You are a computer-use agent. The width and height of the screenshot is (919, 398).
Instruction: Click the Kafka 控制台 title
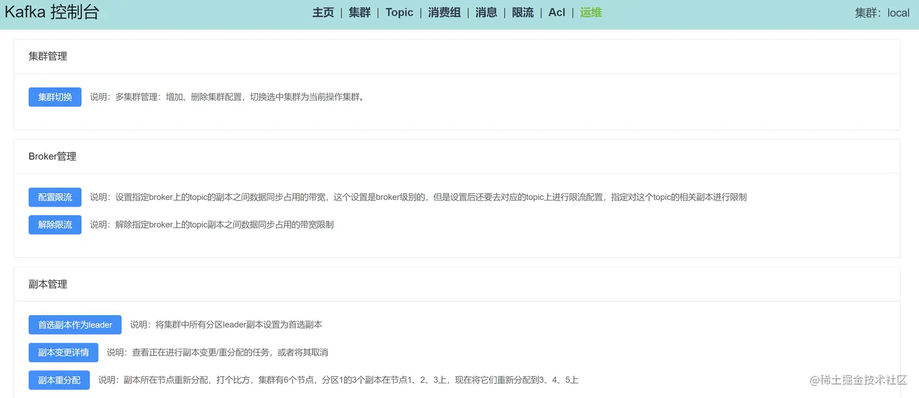click(x=52, y=12)
